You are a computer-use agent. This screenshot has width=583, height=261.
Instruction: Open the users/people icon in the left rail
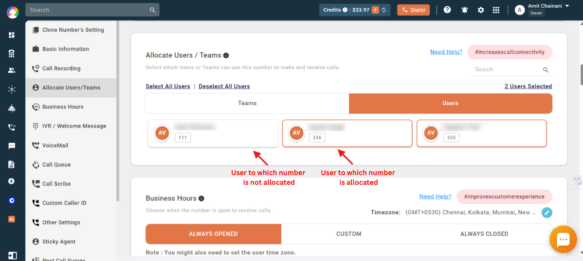coord(12,70)
